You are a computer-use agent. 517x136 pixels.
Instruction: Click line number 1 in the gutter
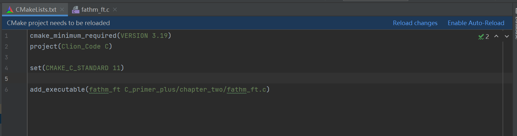6,36
